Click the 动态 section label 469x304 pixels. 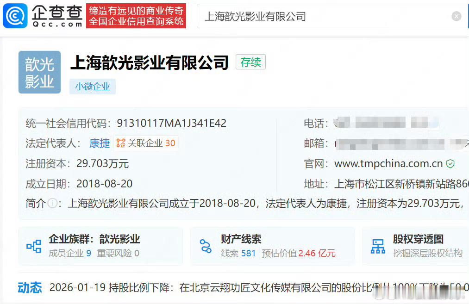(30, 287)
